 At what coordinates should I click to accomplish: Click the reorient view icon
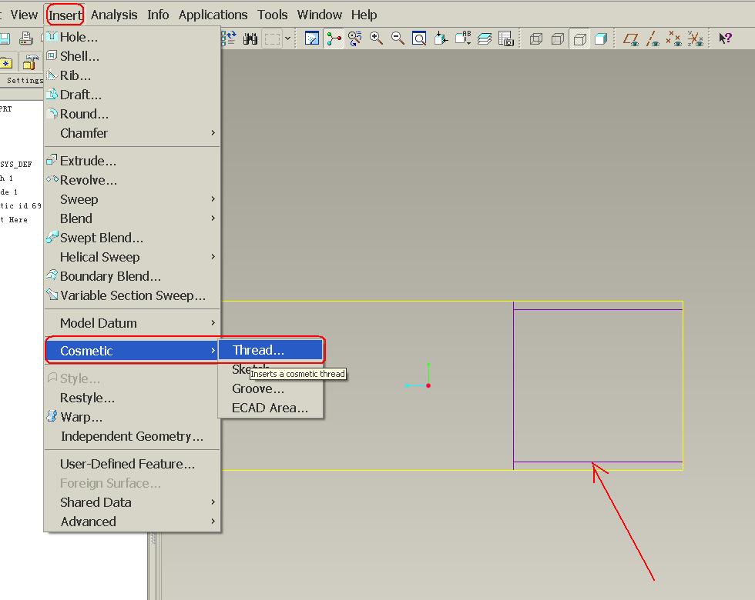point(441,38)
